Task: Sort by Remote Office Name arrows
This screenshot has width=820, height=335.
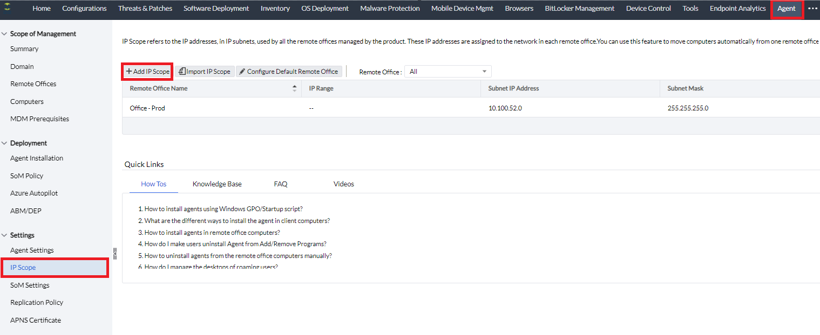Action: tap(294, 88)
